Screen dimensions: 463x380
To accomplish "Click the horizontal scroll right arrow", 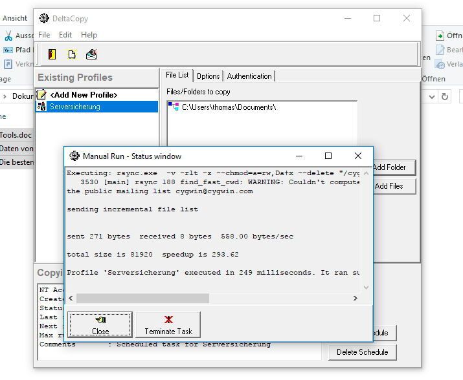I will (x=356, y=299).
